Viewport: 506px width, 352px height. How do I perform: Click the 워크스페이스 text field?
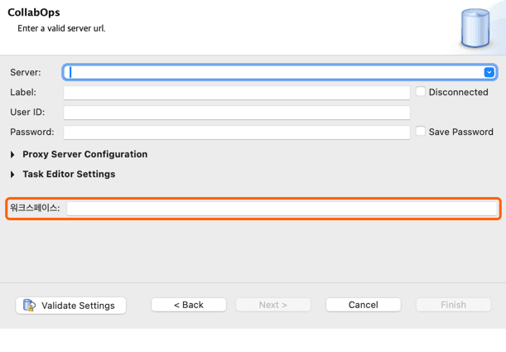[x=282, y=209]
